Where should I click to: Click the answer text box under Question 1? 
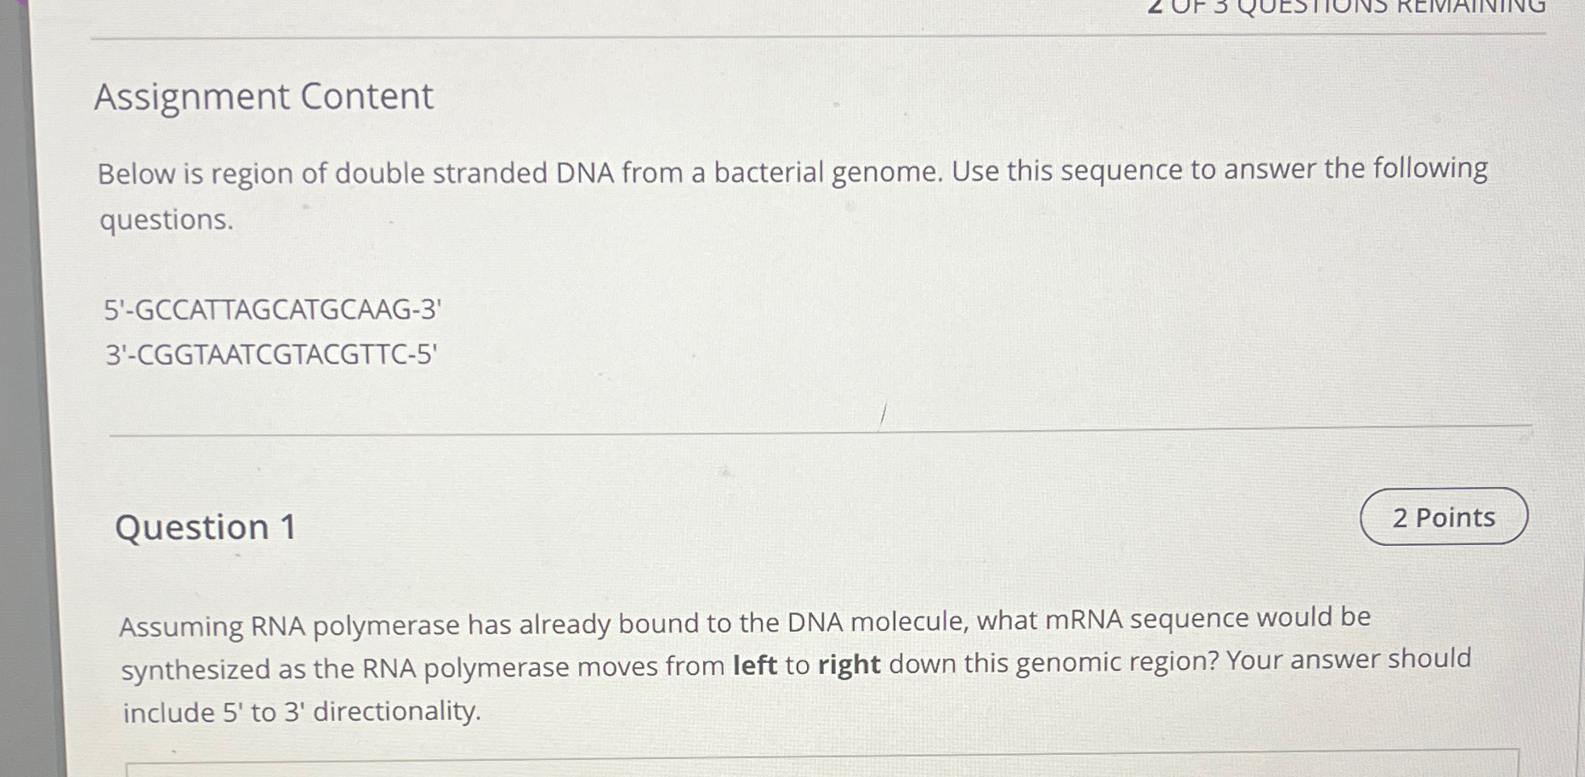pyautogui.click(x=822, y=764)
